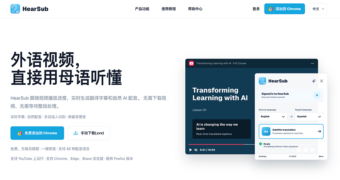Screen dimensions: 340x180
Task: Expand the 中文 language dropdown
Action: click(x=318, y=9)
